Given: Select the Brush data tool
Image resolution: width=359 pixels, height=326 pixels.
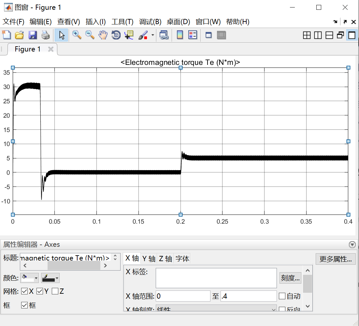Looking at the screenshot, I should tap(143, 35).
